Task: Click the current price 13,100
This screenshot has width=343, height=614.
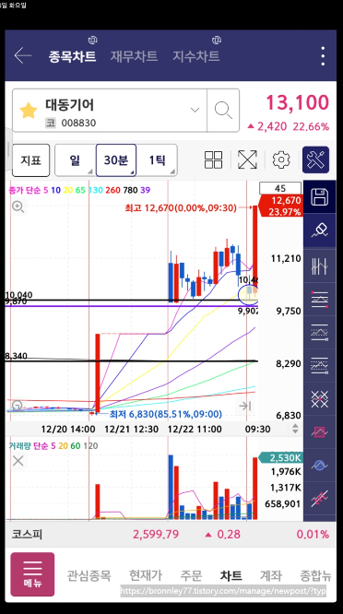Action: (298, 103)
